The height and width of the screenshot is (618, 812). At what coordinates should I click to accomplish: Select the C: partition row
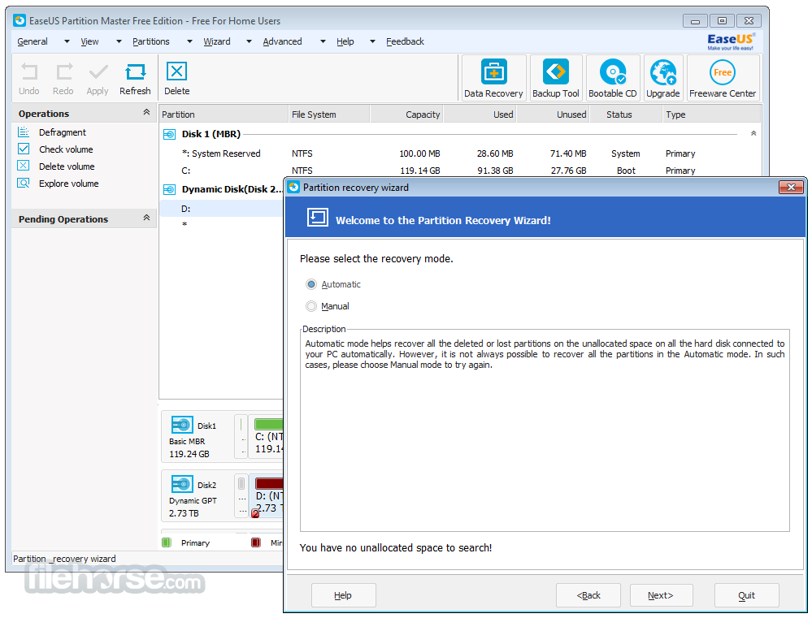click(460, 171)
